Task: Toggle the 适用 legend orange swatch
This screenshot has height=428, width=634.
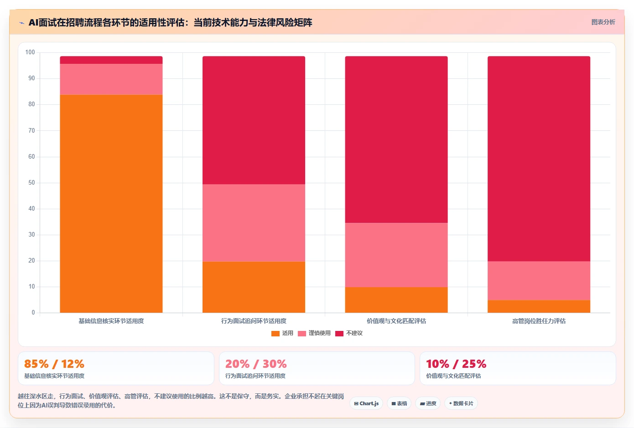Action: pyautogui.click(x=275, y=334)
